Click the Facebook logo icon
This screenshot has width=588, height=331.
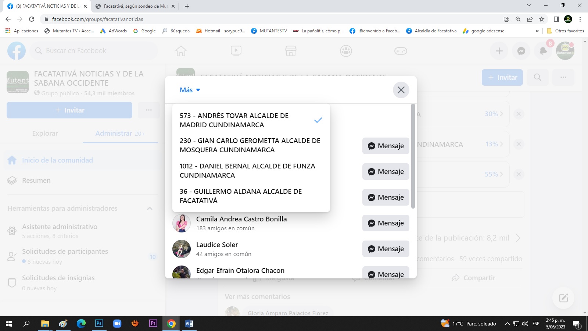pyautogui.click(x=17, y=51)
